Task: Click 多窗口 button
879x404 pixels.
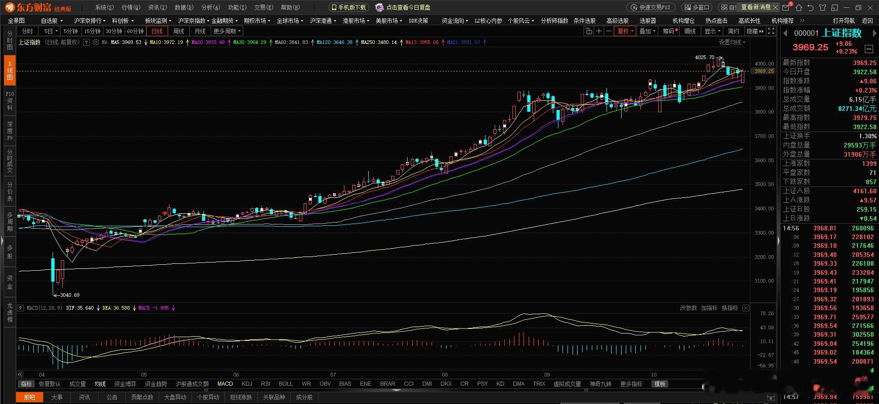Action: coord(696,7)
